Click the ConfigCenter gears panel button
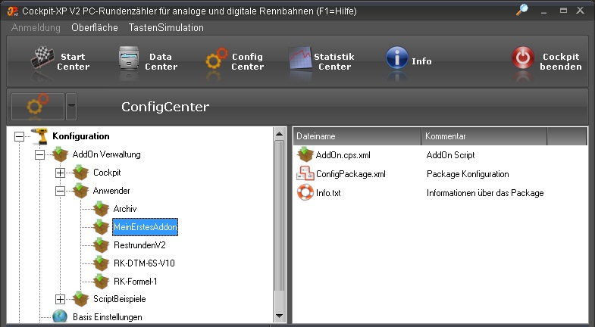The width and height of the screenshot is (595, 327). 38,107
